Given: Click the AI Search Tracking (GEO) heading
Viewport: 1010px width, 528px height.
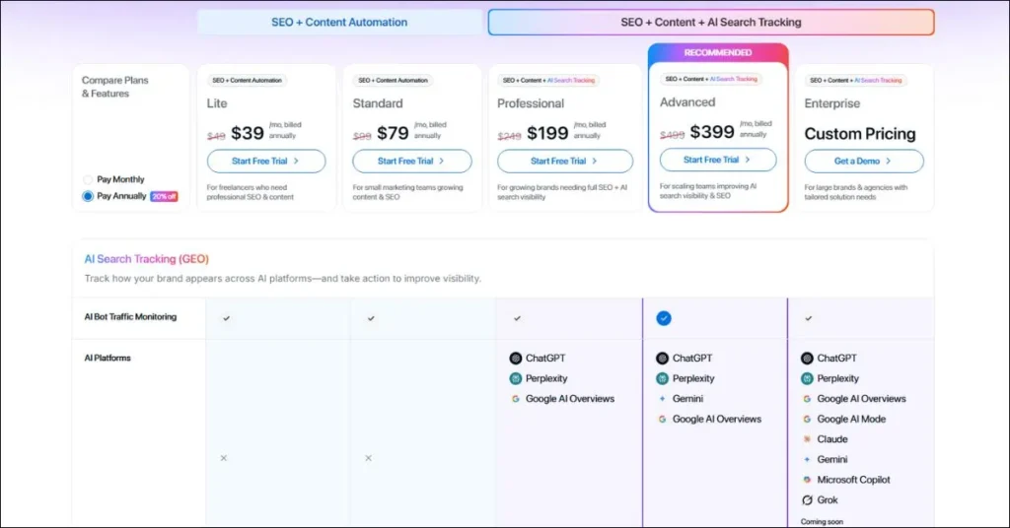Looking at the screenshot, I should coord(146,258).
